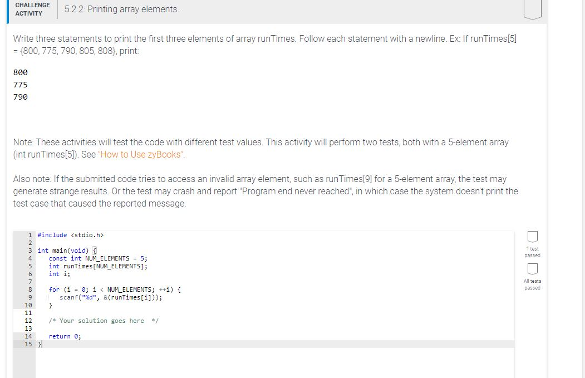Screen dimensions: 585x378
Task: Click the example output value 800
Action: pos(20,72)
